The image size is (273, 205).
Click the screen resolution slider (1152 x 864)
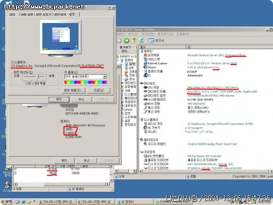click(39, 77)
